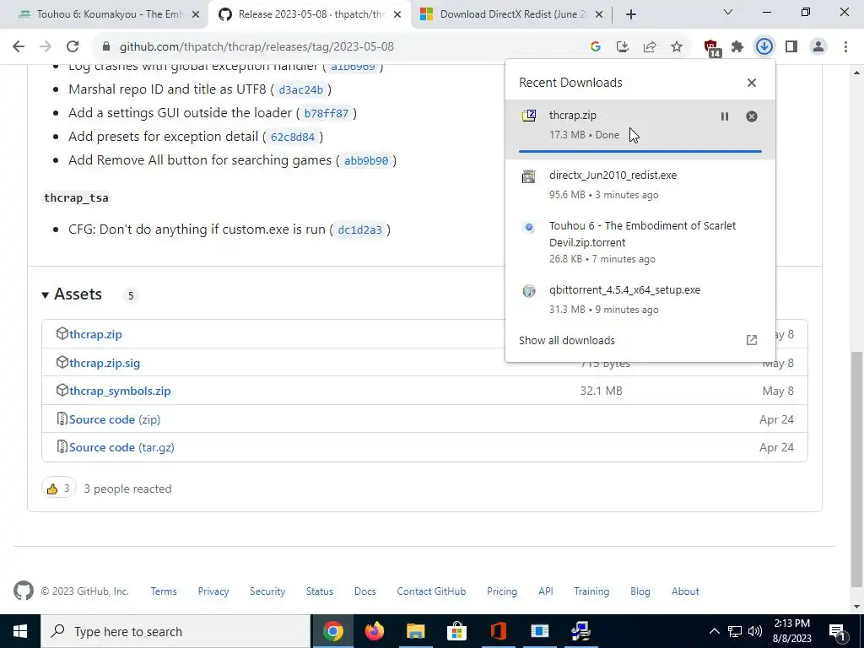This screenshot has width=864, height=648.
Task: Close the Touhou 6 tab
Action: coord(196,14)
